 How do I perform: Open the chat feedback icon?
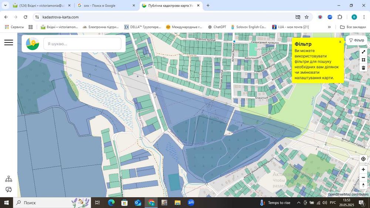(x=9, y=189)
